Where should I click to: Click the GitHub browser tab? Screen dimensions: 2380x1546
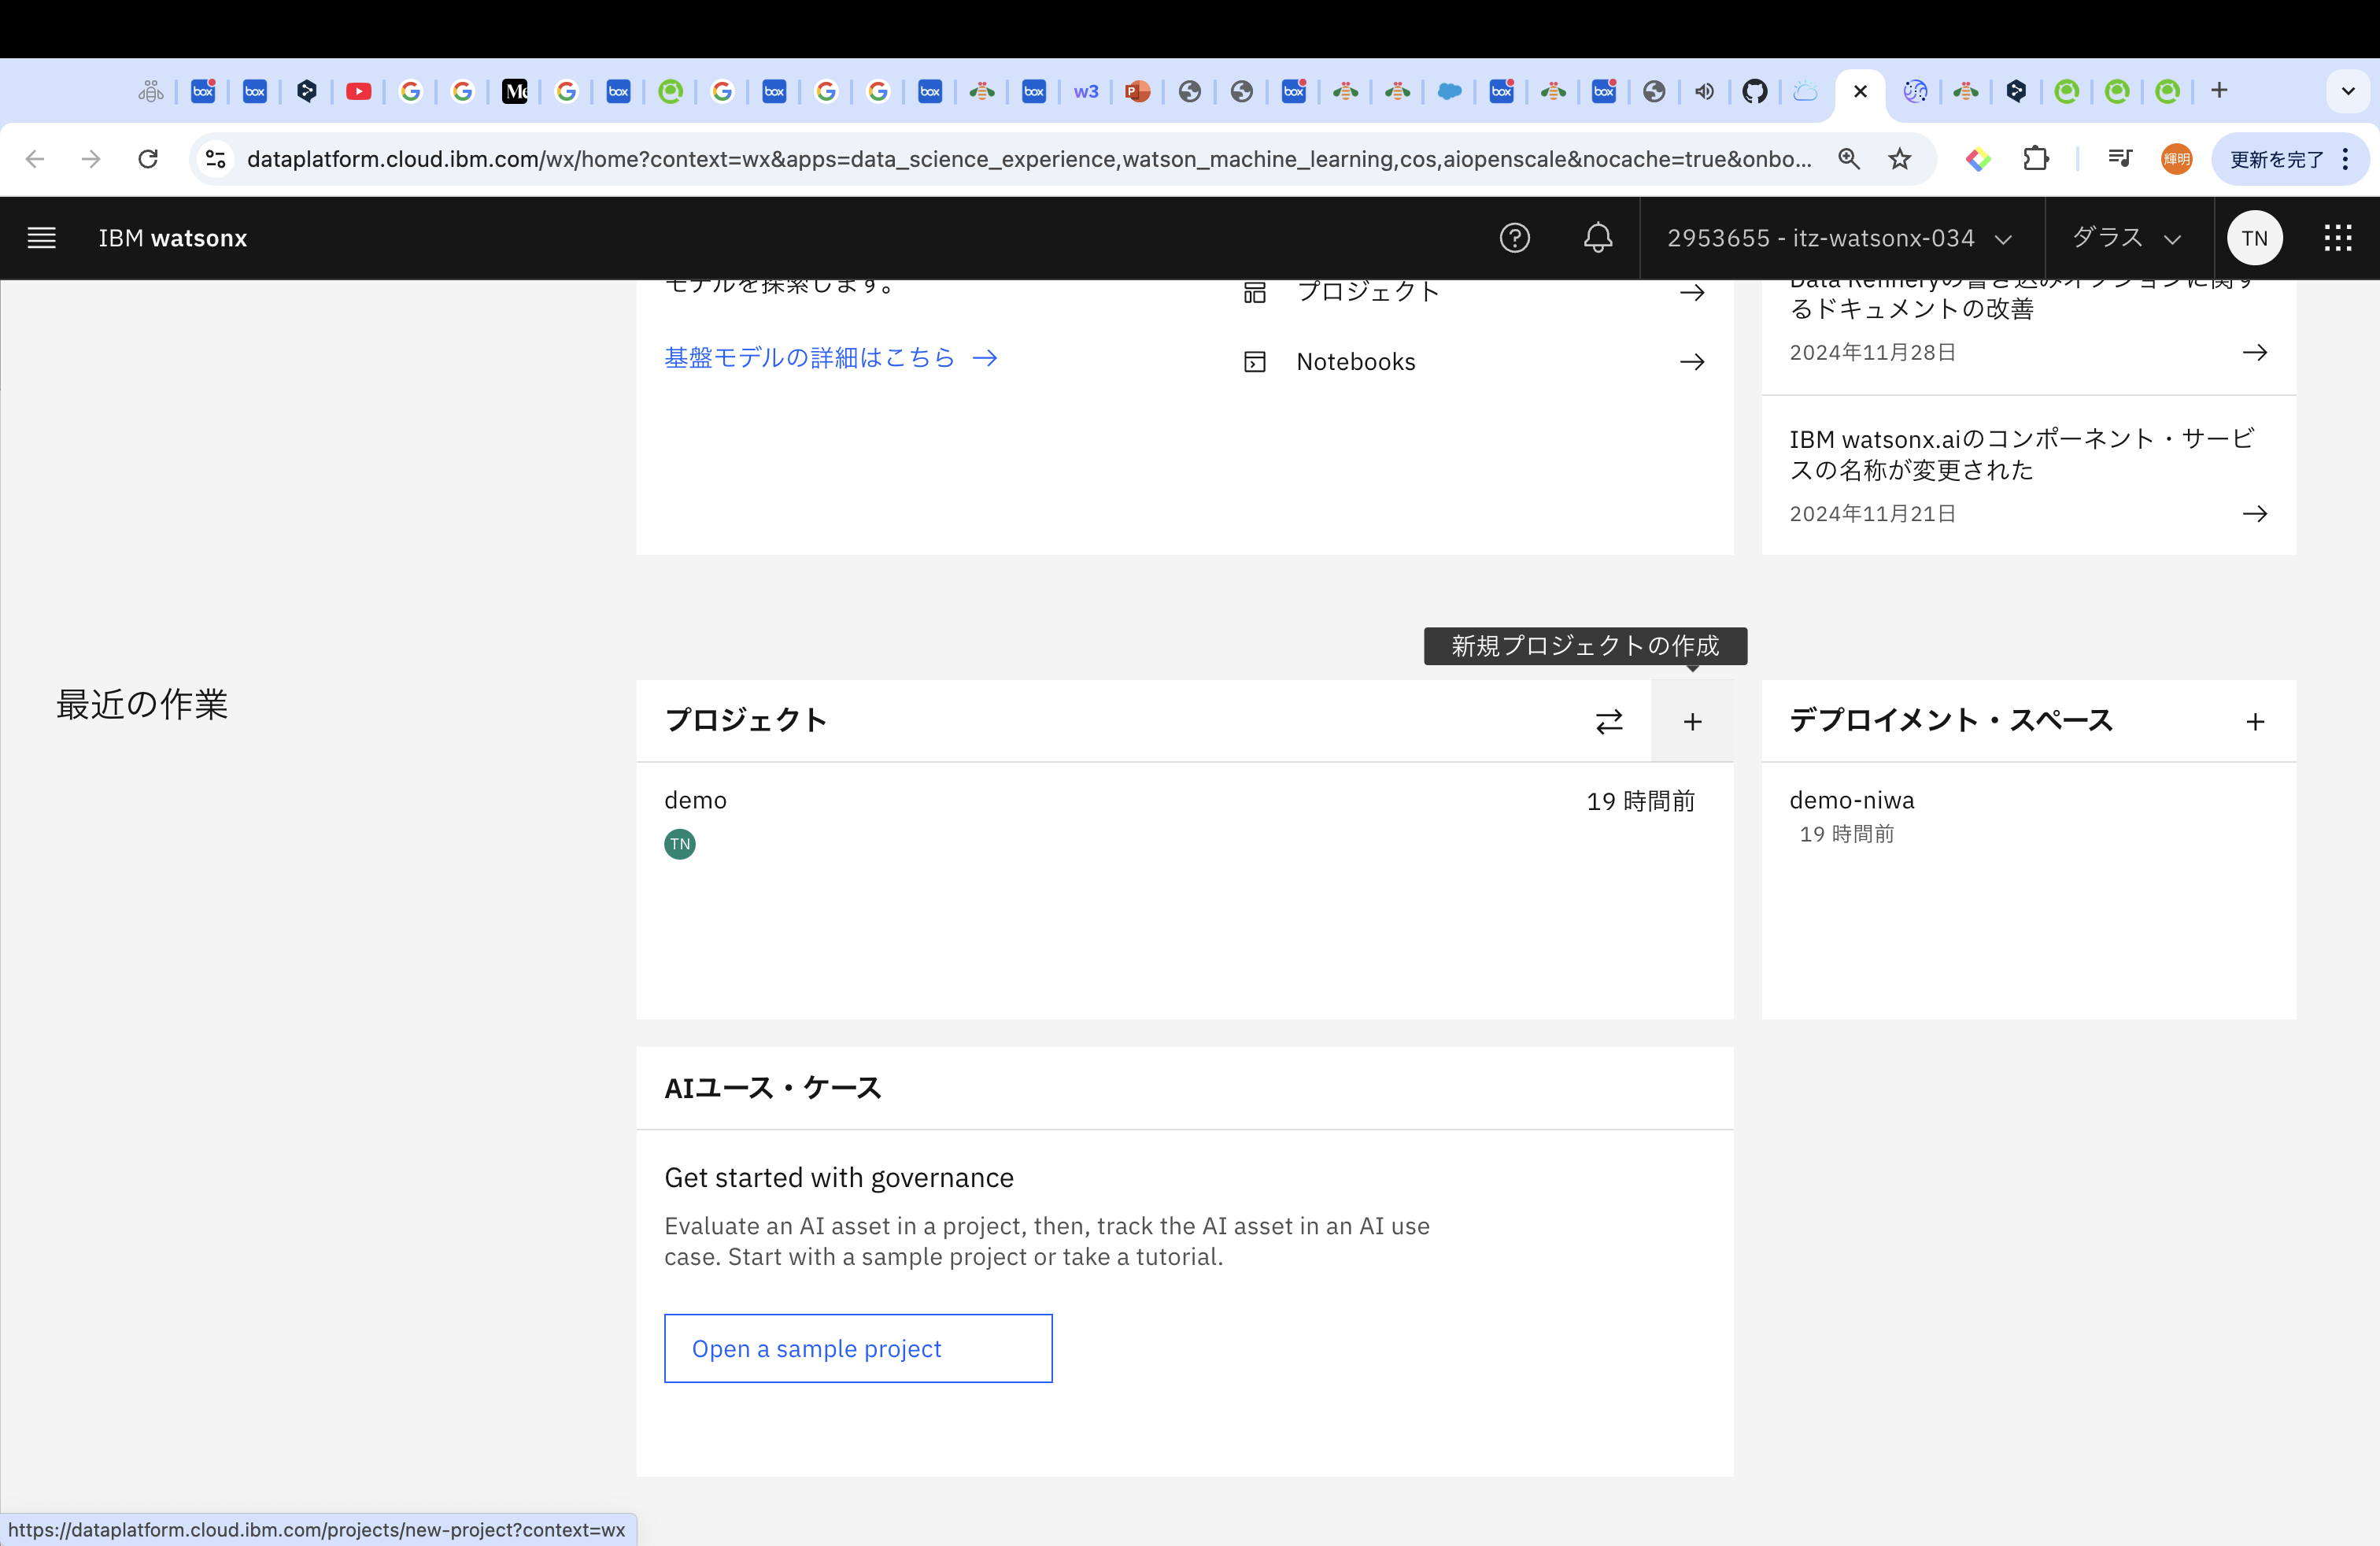point(1754,91)
